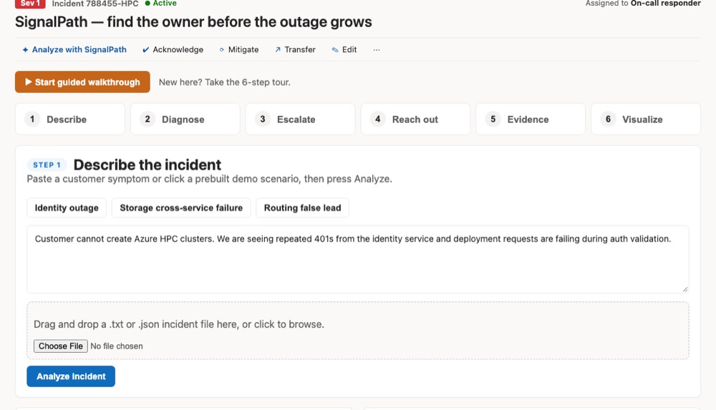Go to step 1 Describe
The image size is (716, 410).
(70, 119)
